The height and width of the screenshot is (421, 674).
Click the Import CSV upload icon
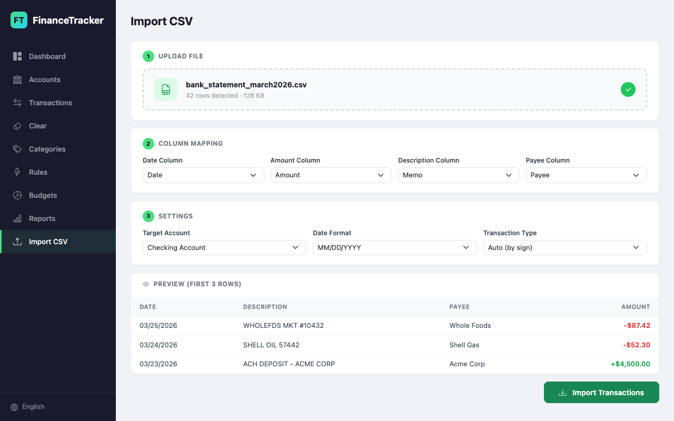[x=17, y=242]
